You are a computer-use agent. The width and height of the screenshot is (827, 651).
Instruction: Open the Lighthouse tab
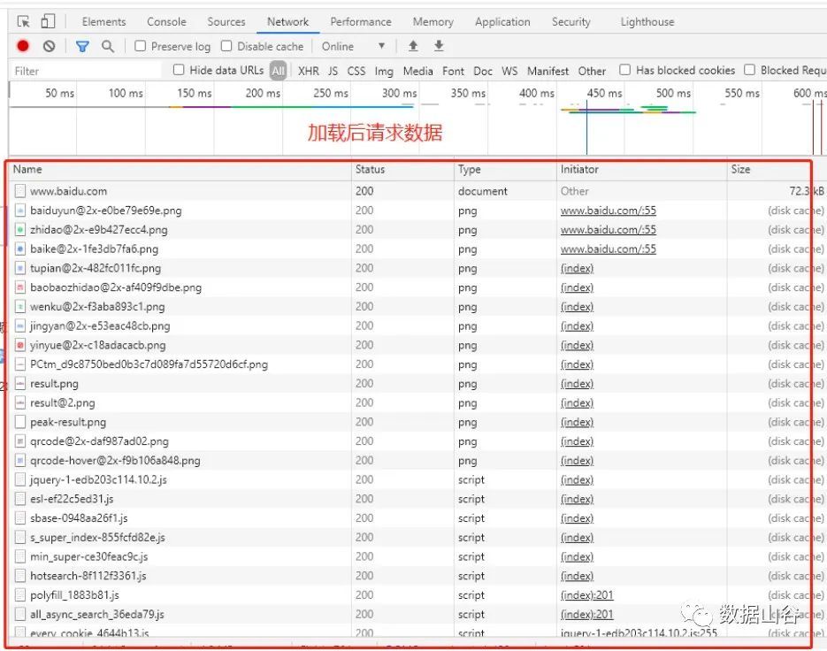[x=647, y=21]
